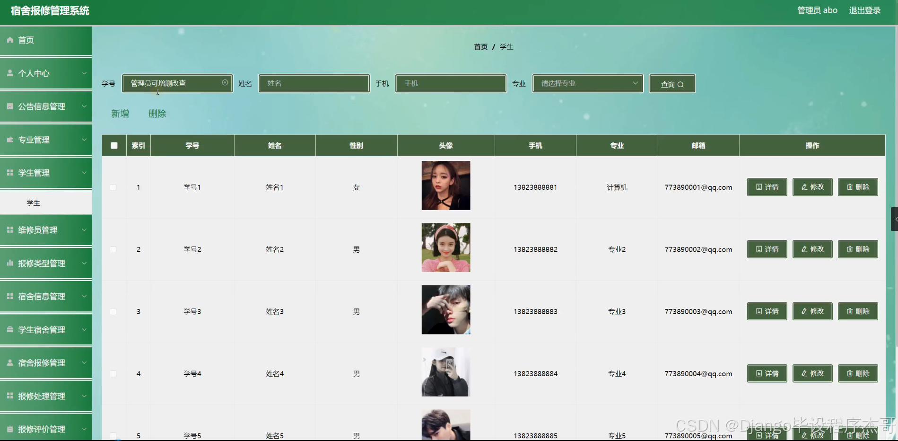Open 详情 for row 学号1

pyautogui.click(x=767, y=187)
